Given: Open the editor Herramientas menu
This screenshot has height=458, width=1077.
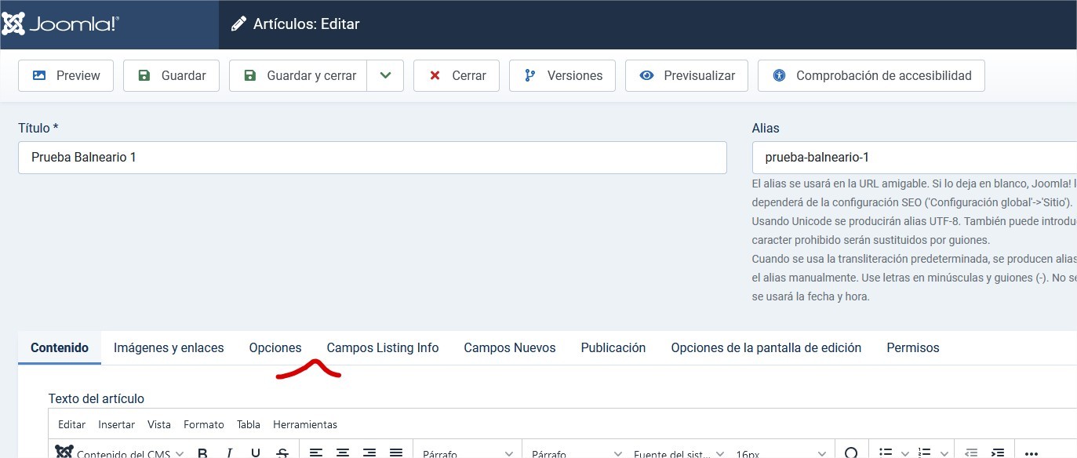Looking at the screenshot, I should tap(305, 424).
